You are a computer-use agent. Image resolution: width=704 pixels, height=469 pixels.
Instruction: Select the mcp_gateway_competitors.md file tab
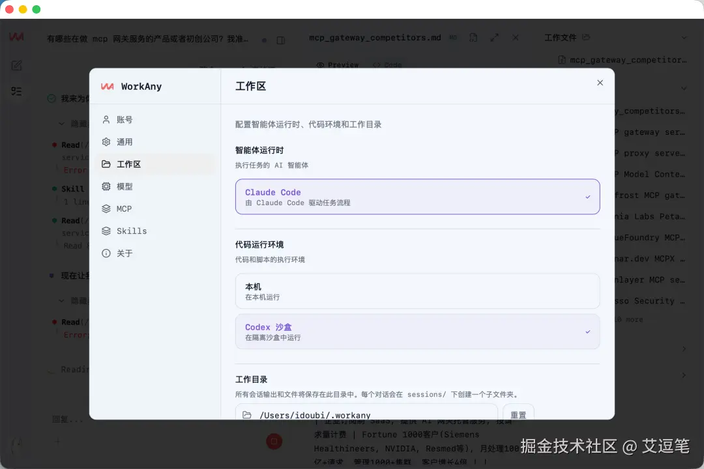coord(375,38)
